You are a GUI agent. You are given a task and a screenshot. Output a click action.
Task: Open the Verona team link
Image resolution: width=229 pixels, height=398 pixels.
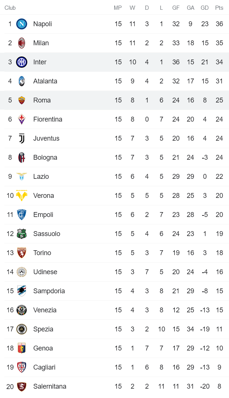(43, 196)
